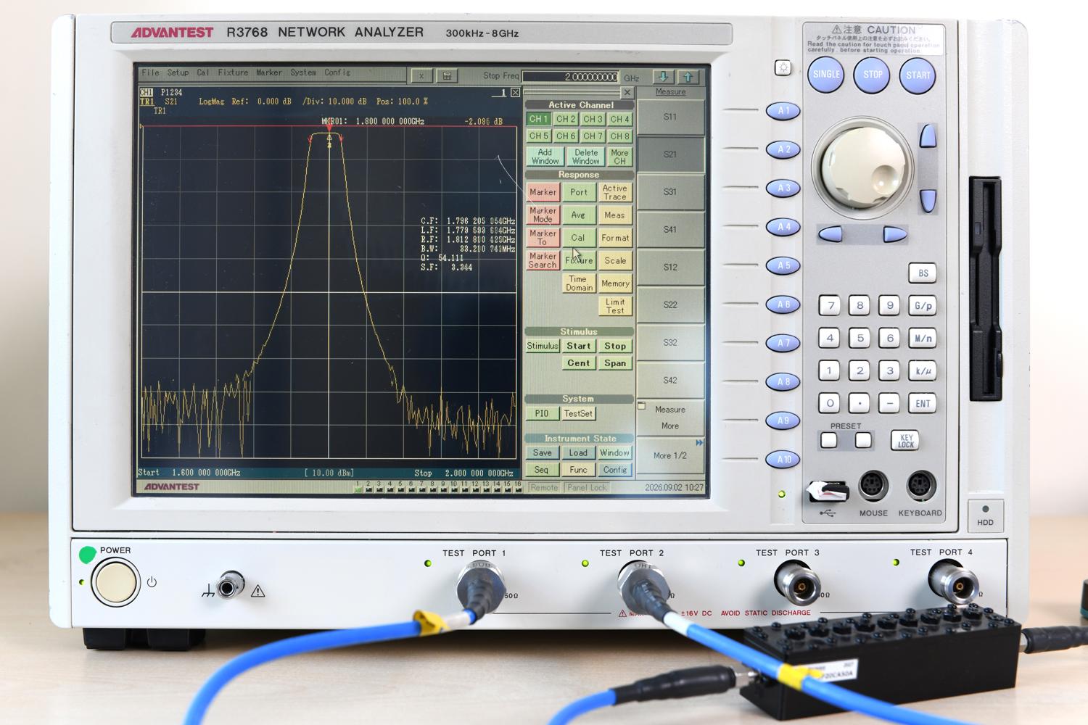Click the blue STOP hardware button

click(x=873, y=75)
